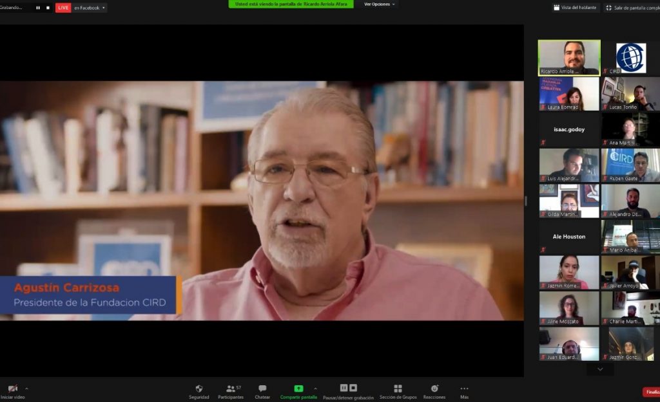This screenshot has height=402, width=660.
Task: Select Jazmin Rome... video thumbnail
Action: click(569, 272)
